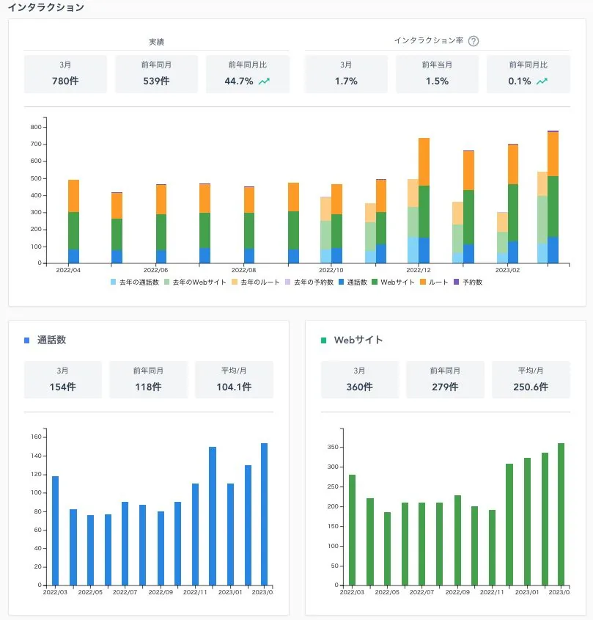The image size is (593, 620).
Task: Click the 実績 section header
Action: tap(156, 42)
